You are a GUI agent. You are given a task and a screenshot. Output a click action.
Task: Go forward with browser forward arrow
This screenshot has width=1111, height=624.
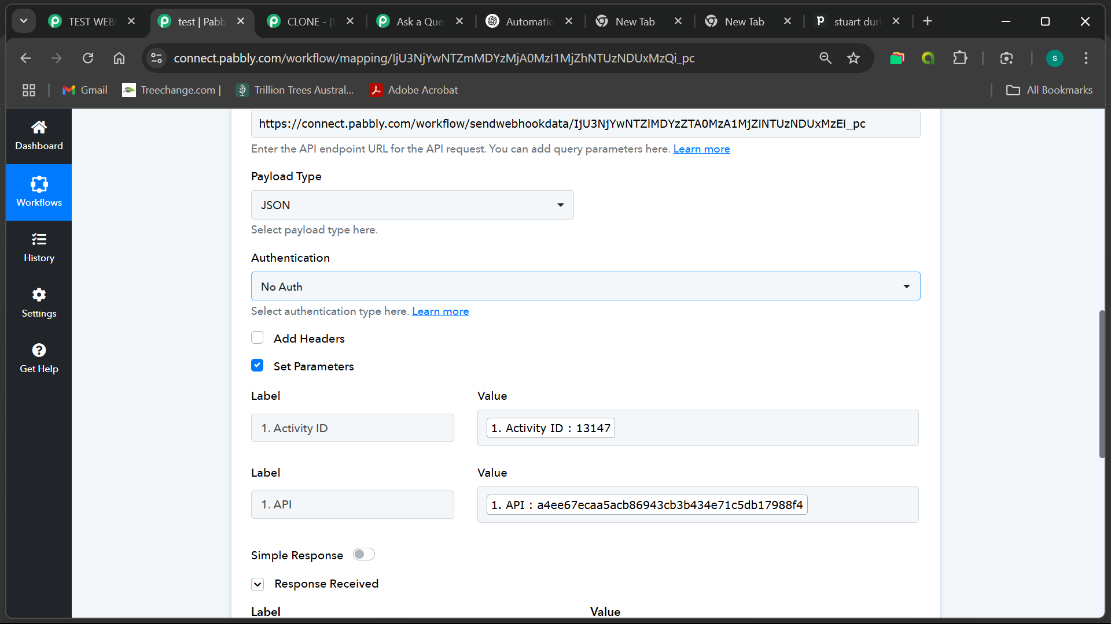[56, 58]
